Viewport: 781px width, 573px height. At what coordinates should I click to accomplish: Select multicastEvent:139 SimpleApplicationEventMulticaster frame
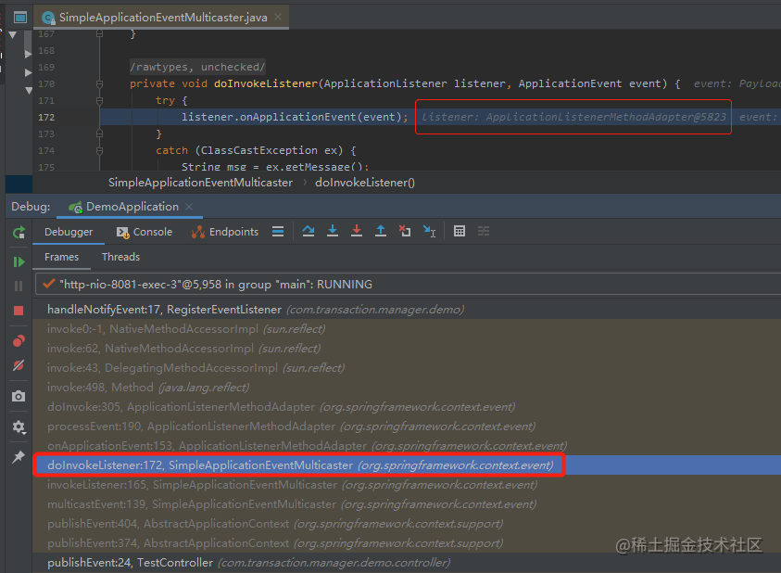click(407, 504)
